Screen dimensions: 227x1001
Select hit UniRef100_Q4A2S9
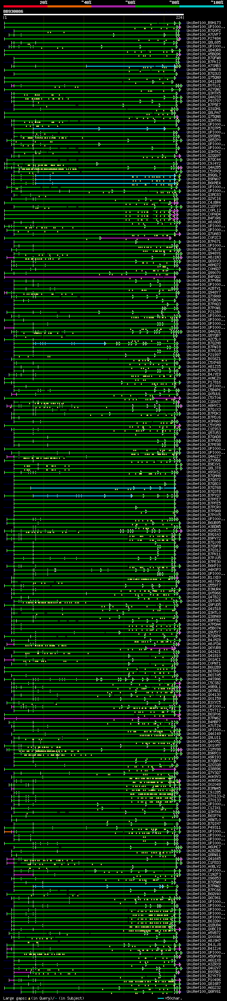[x=203, y=97]
